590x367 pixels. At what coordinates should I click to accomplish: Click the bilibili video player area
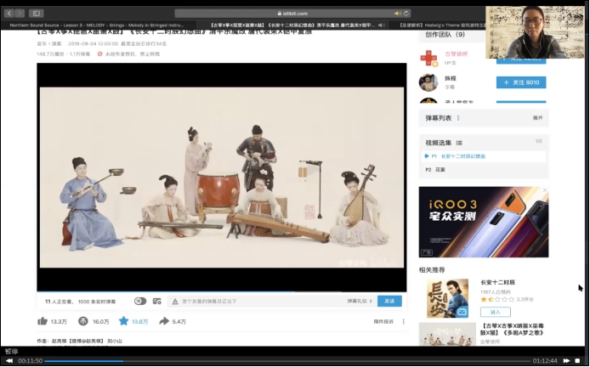coord(222,177)
